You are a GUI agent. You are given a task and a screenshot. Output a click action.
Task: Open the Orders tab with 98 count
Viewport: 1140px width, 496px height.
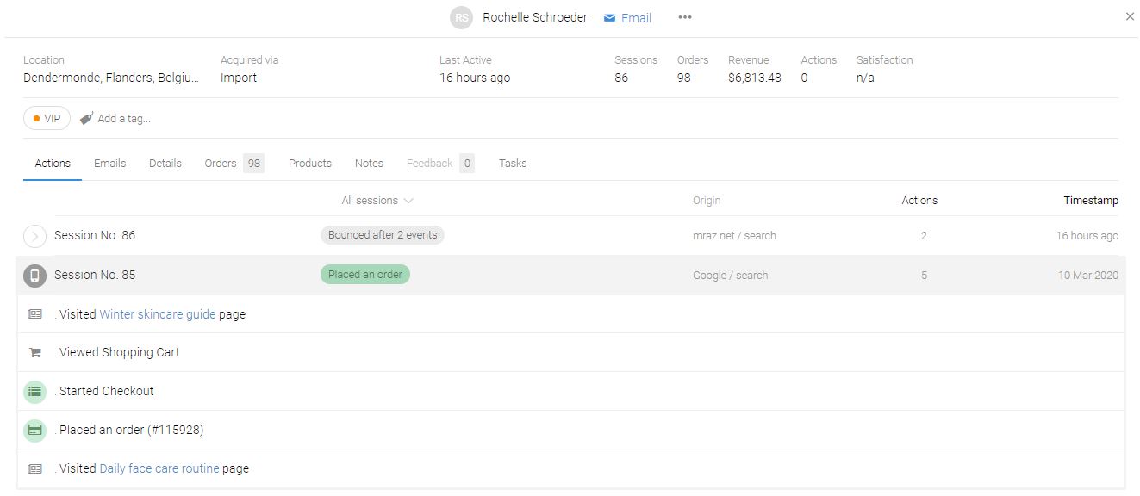[x=234, y=163]
